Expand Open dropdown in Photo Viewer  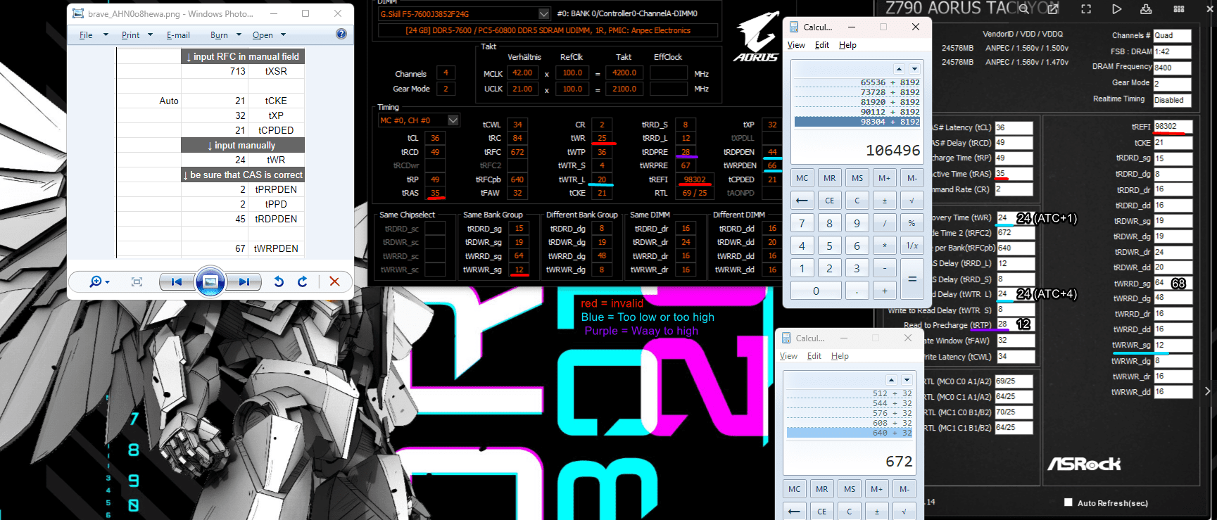(x=284, y=34)
